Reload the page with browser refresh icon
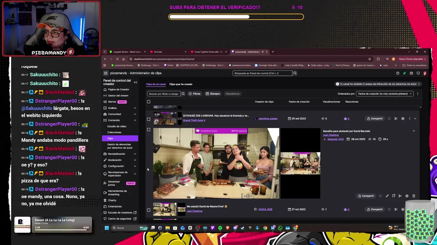437x245 pixels. [117, 59]
